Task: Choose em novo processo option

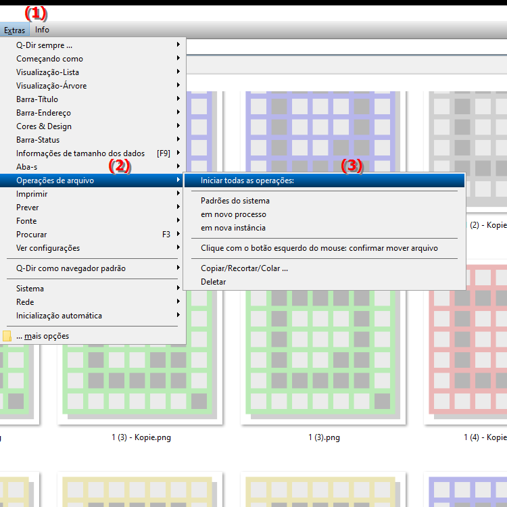Action: click(x=228, y=214)
